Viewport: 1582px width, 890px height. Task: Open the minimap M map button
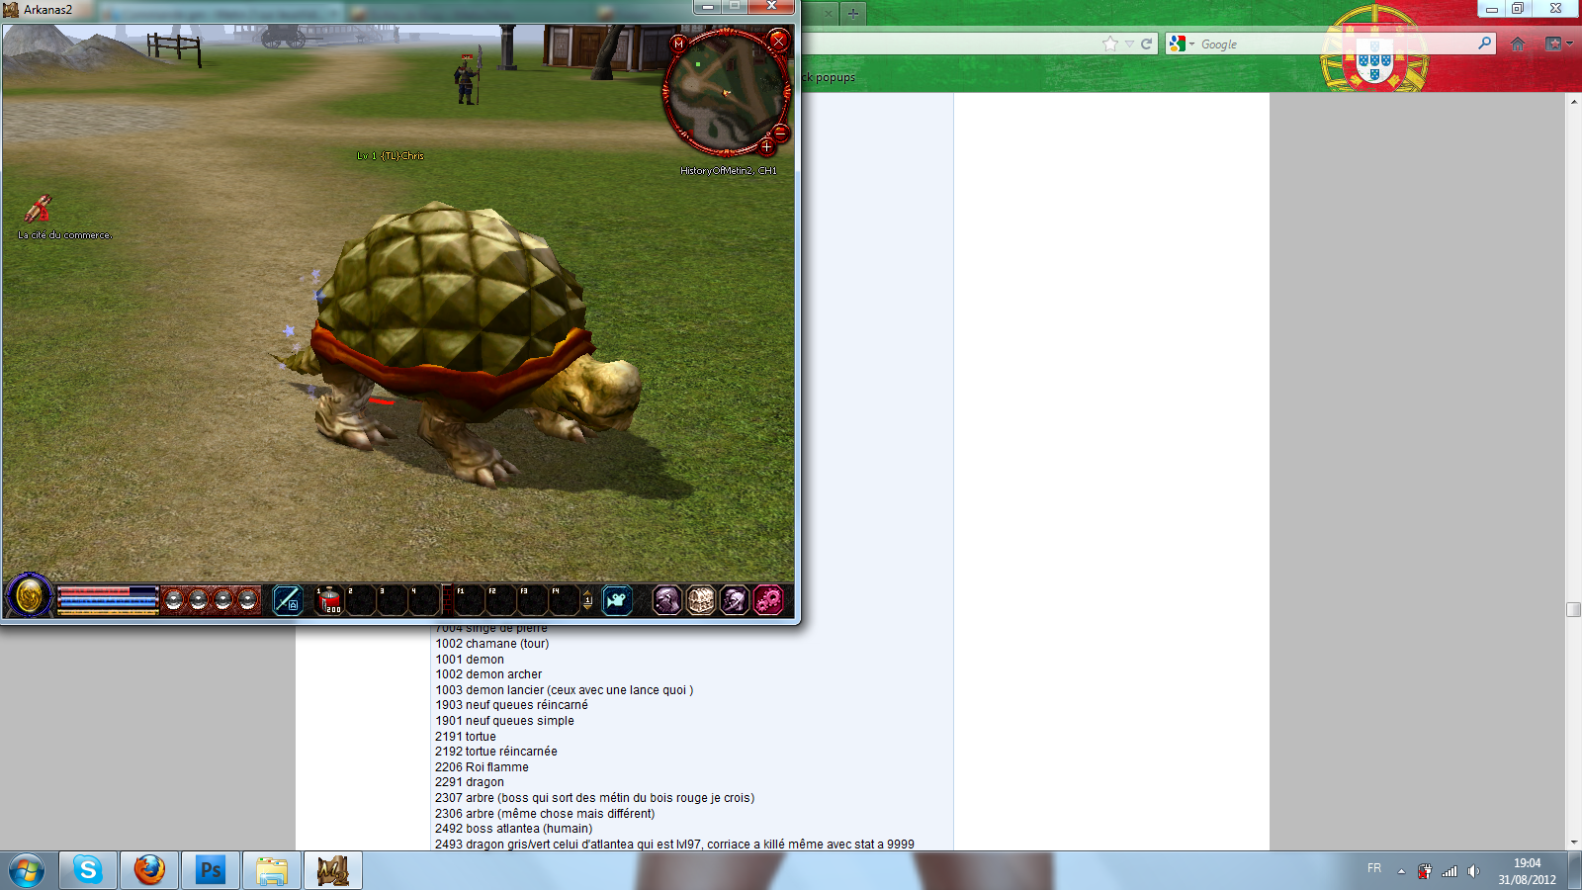[x=678, y=44]
